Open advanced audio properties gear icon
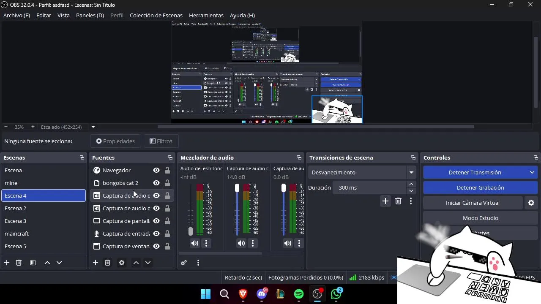Screen dimensions: 541x304 (x=184, y=263)
